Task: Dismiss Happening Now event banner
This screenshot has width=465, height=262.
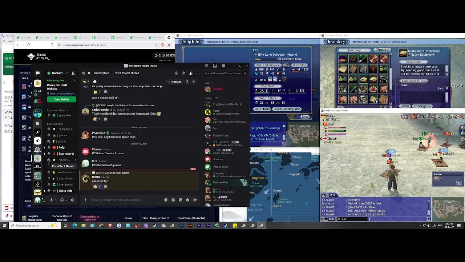Action: pyautogui.click(x=74, y=80)
